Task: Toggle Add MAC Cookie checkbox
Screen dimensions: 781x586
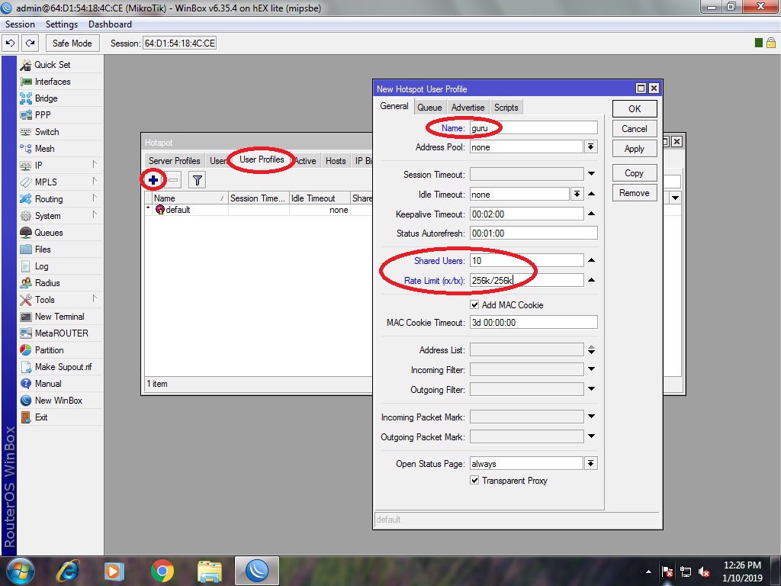Action: [x=474, y=304]
